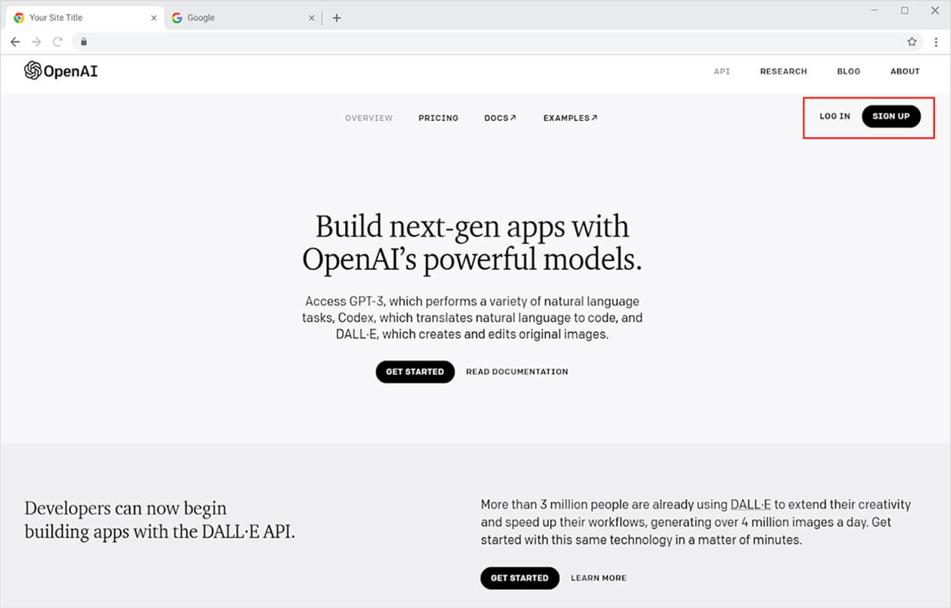Viewport: 951px width, 608px height.
Task: Click Read Documentation link
Action: [x=517, y=372]
